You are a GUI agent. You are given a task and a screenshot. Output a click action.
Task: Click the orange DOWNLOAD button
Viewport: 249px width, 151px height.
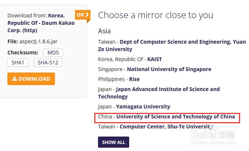click(x=31, y=79)
